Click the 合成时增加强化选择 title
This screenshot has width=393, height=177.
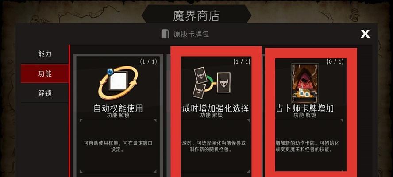tap(215, 108)
